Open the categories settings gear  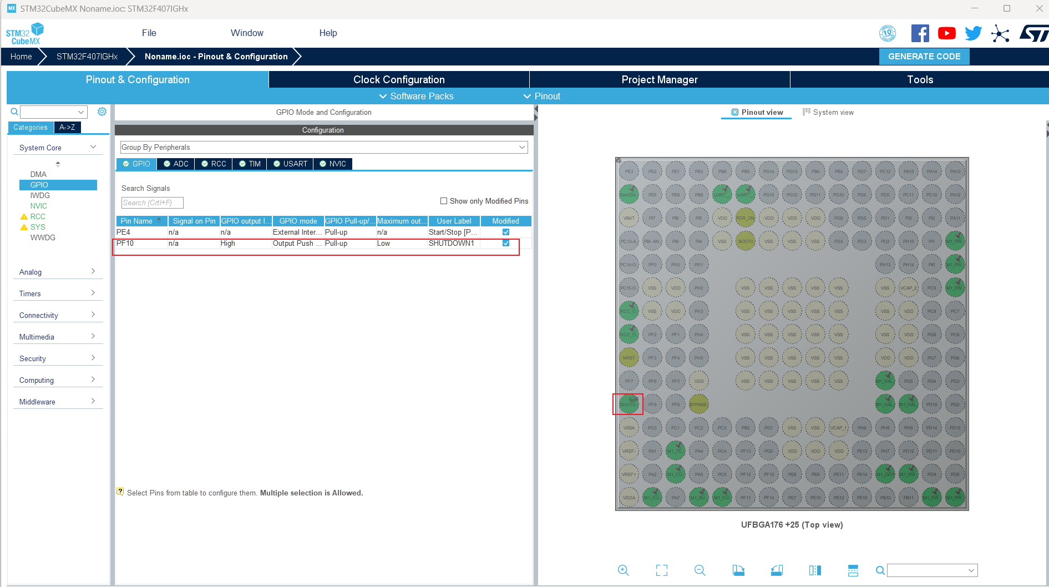click(x=102, y=112)
